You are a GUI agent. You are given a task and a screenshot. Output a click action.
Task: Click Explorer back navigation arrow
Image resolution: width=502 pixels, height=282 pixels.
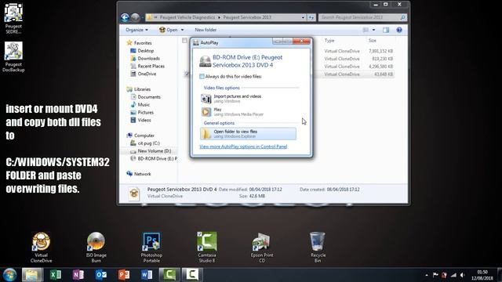pos(125,17)
